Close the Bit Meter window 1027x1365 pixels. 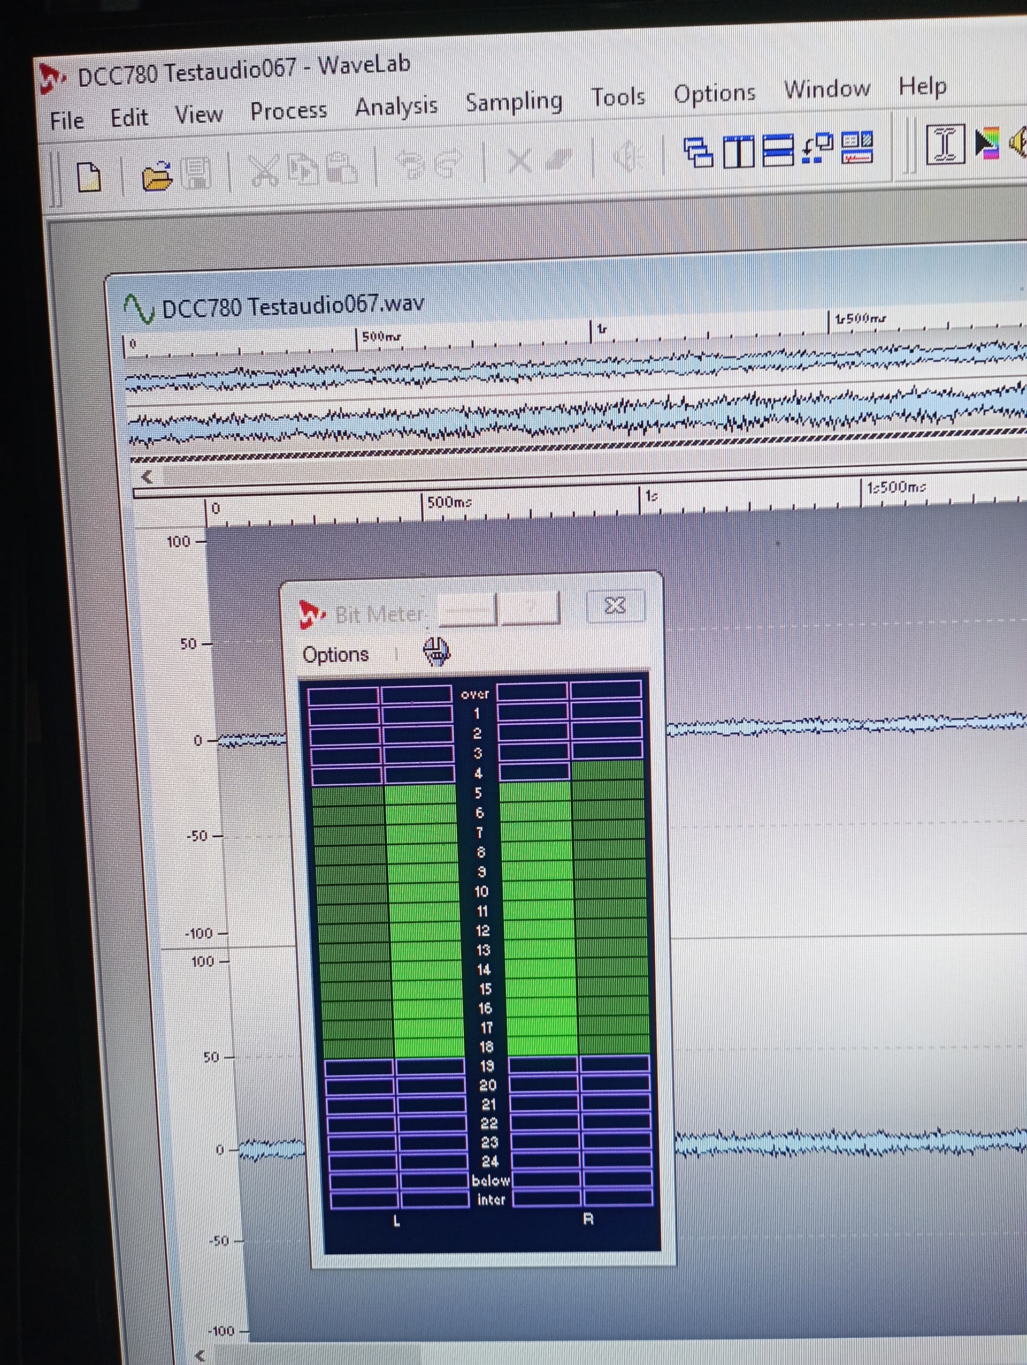(x=615, y=605)
